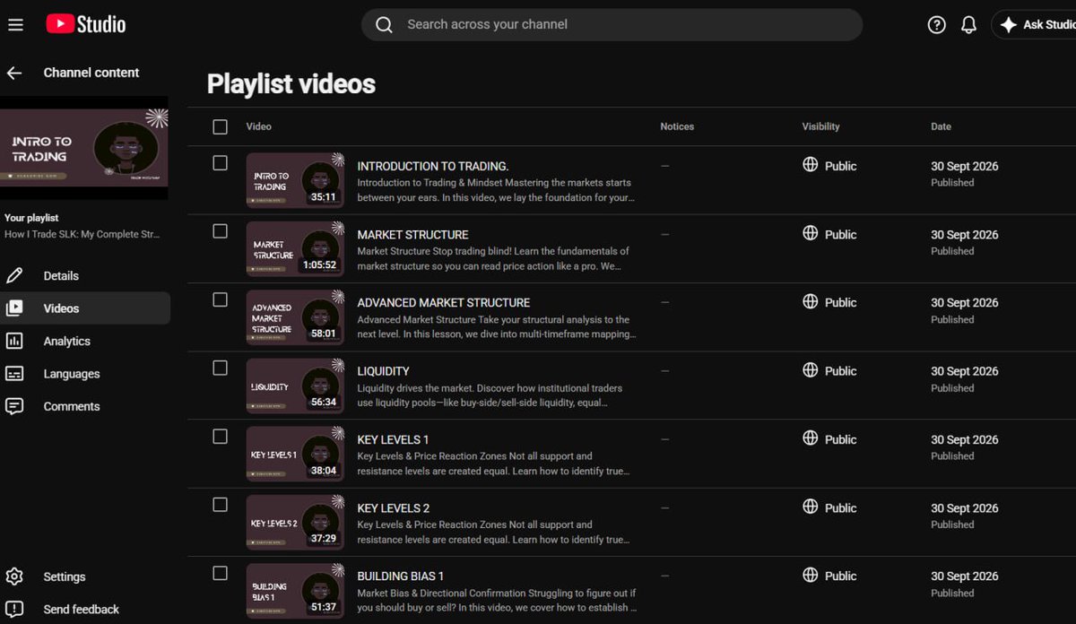The height and width of the screenshot is (624, 1076).
Task: Click globe icon for ADVANCED MARKET STRUCTURE row
Action: click(811, 301)
